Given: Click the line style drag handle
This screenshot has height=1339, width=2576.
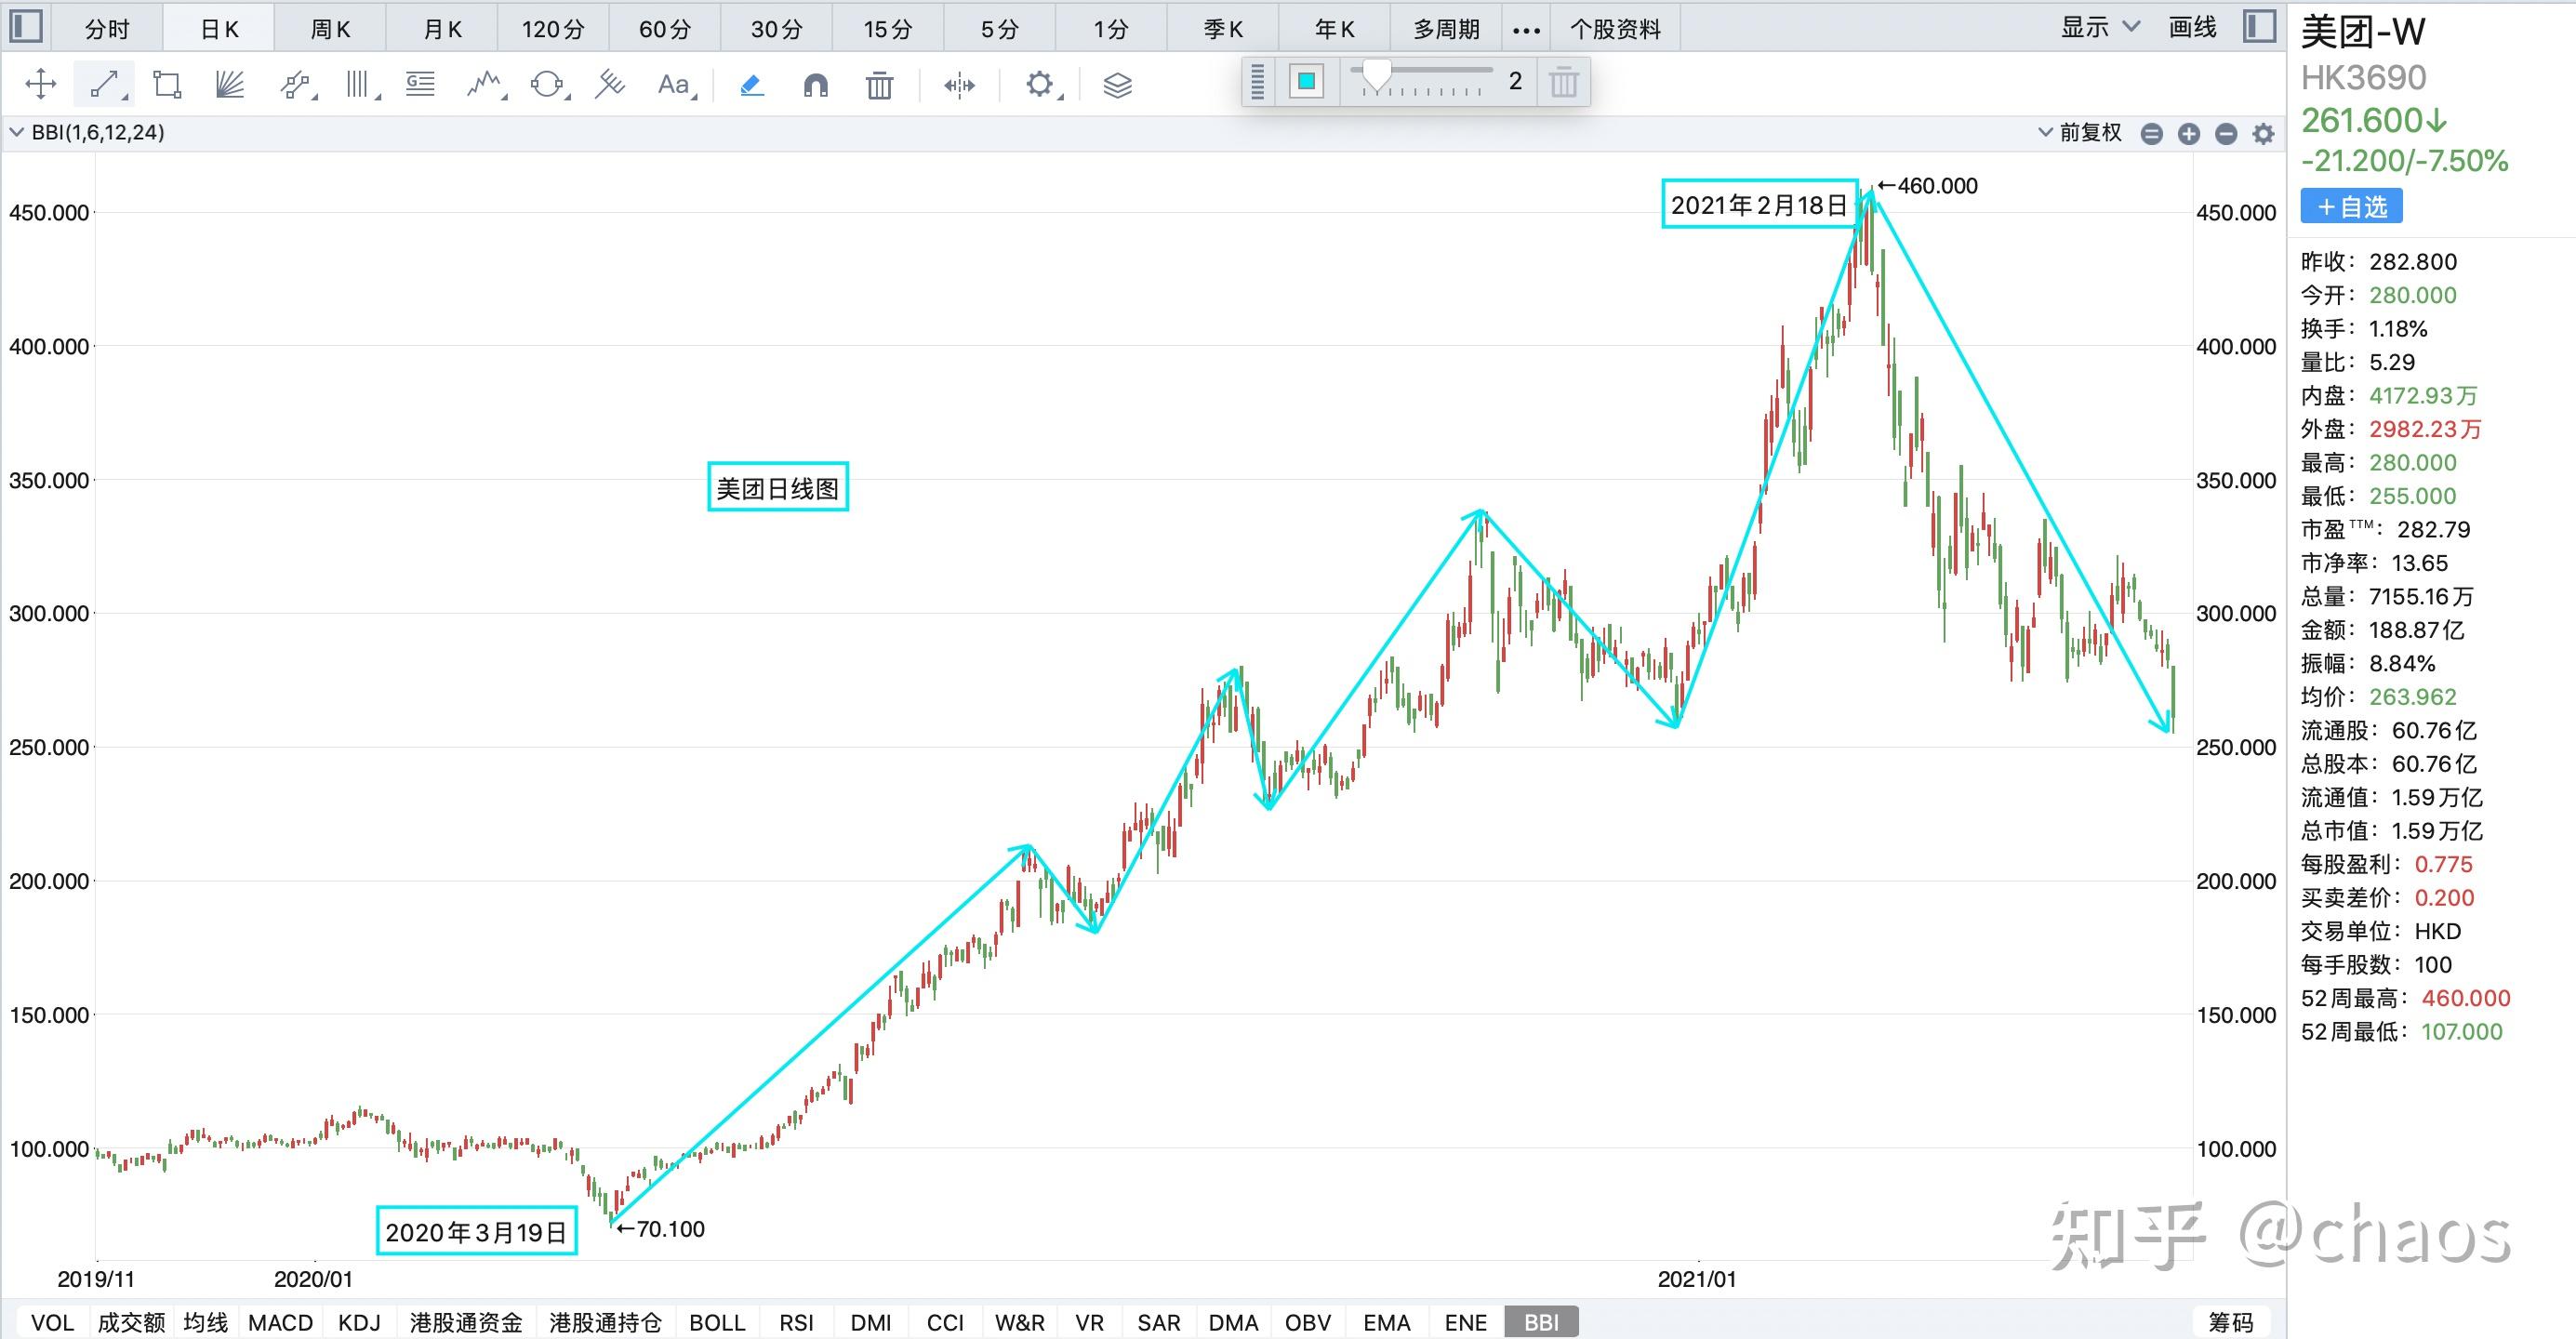Looking at the screenshot, I should [1258, 81].
